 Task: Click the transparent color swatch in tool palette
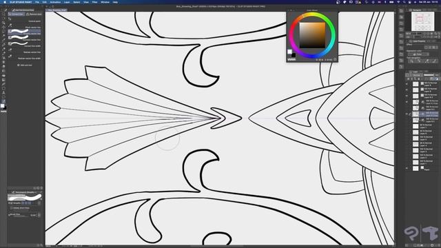(x=3, y=112)
